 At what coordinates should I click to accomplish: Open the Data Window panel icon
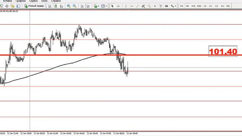coord(7,6)
